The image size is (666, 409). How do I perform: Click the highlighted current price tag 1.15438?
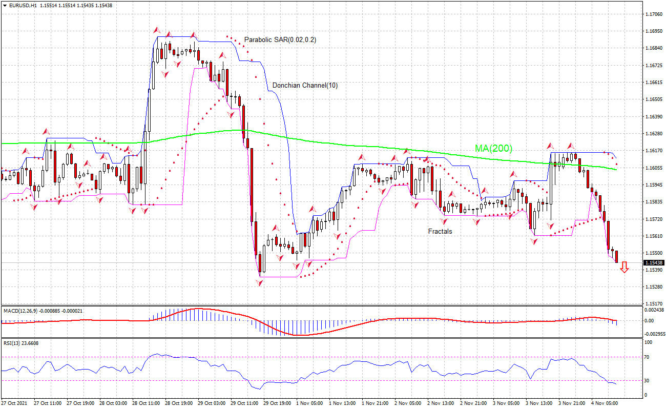653,261
